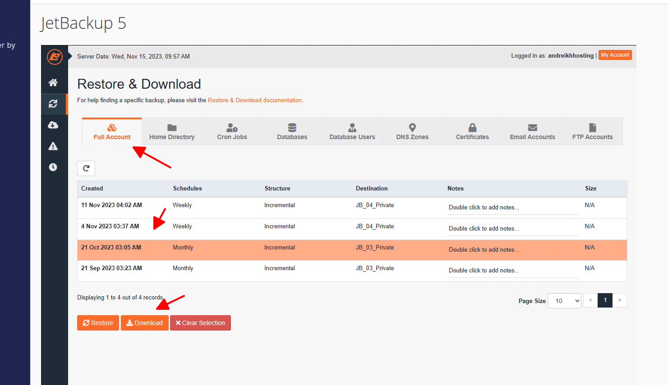This screenshot has width=668, height=385.
Task: Select the 11 Nov 2023 04:02 AM backup row
Action: pyautogui.click(x=352, y=208)
